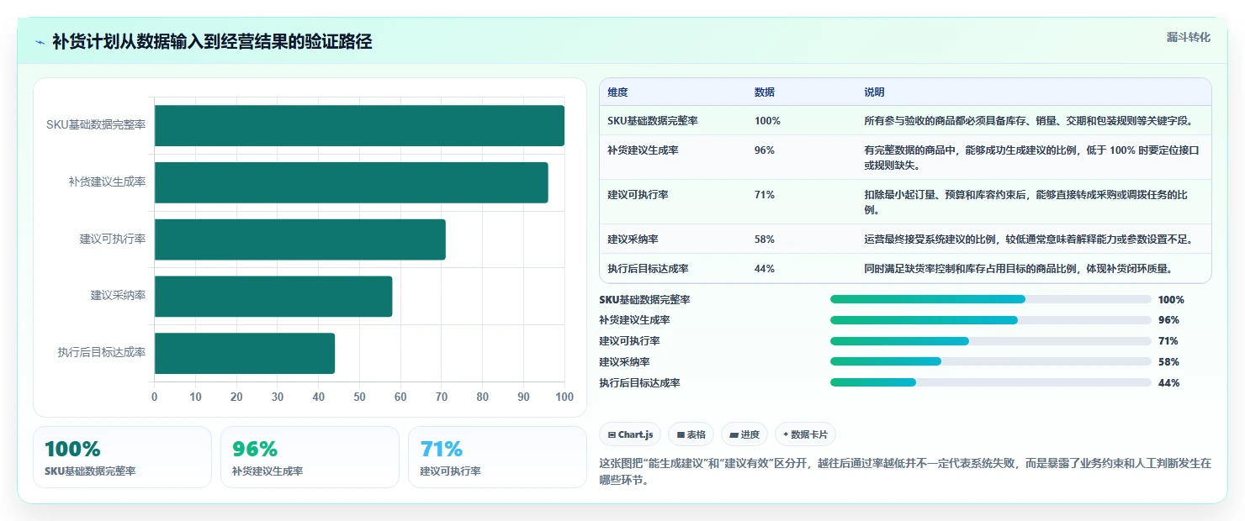1245x521 pixels.
Task: Click the 建议可执行率 progress bar
Action: tap(990, 341)
